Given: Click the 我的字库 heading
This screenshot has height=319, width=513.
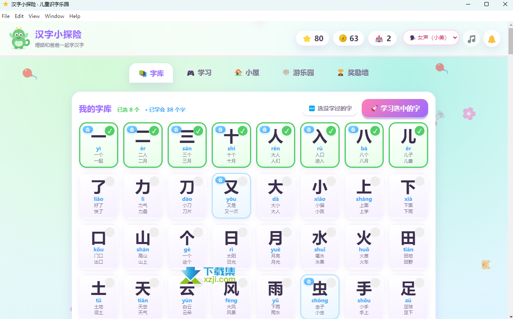Looking at the screenshot, I should point(95,109).
